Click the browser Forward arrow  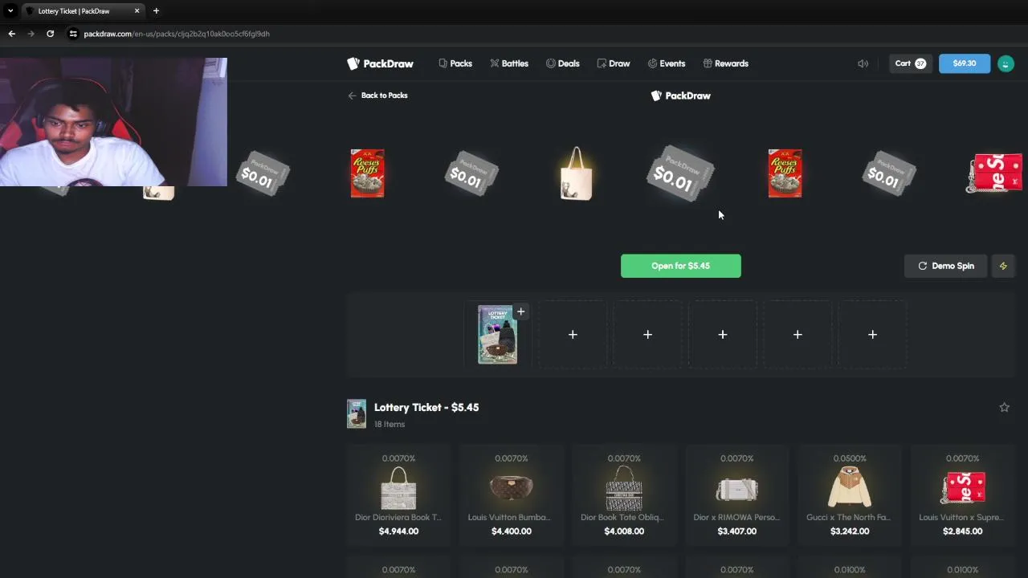click(31, 34)
